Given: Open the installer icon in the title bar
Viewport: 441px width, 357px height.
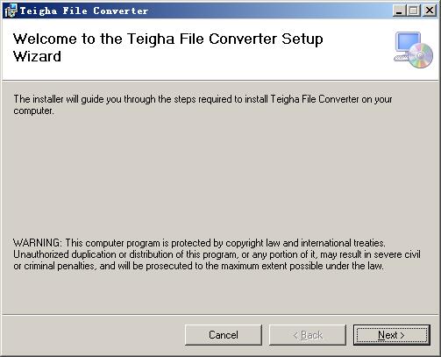Looking at the screenshot, I should [x=11, y=11].
